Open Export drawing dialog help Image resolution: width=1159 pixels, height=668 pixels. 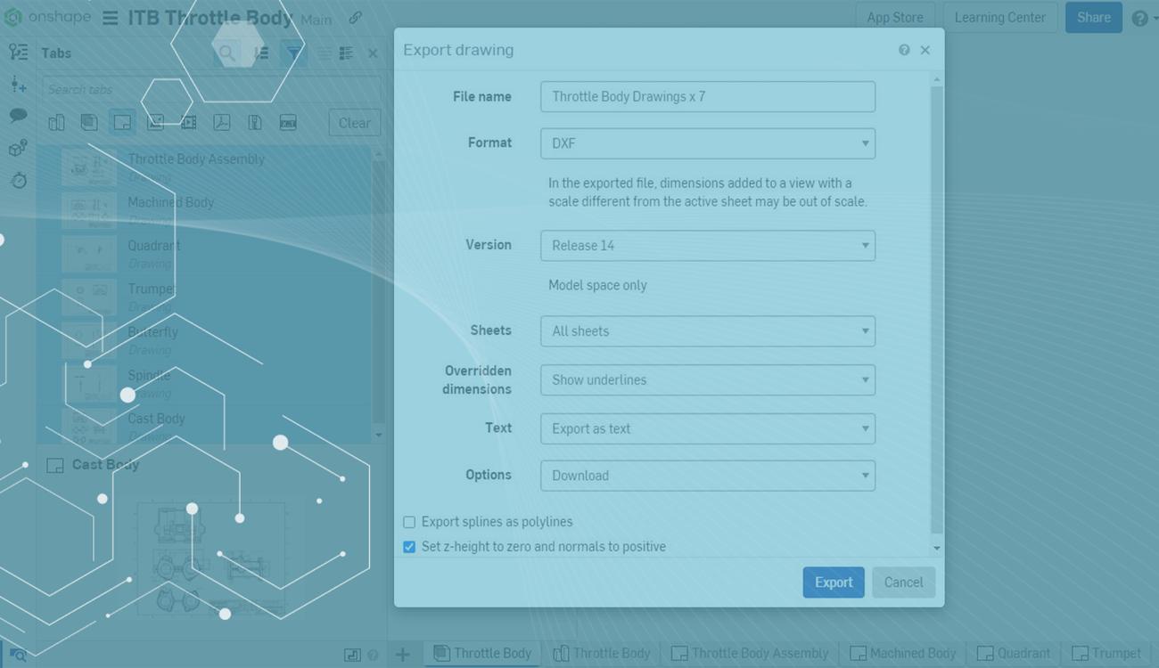(x=903, y=50)
